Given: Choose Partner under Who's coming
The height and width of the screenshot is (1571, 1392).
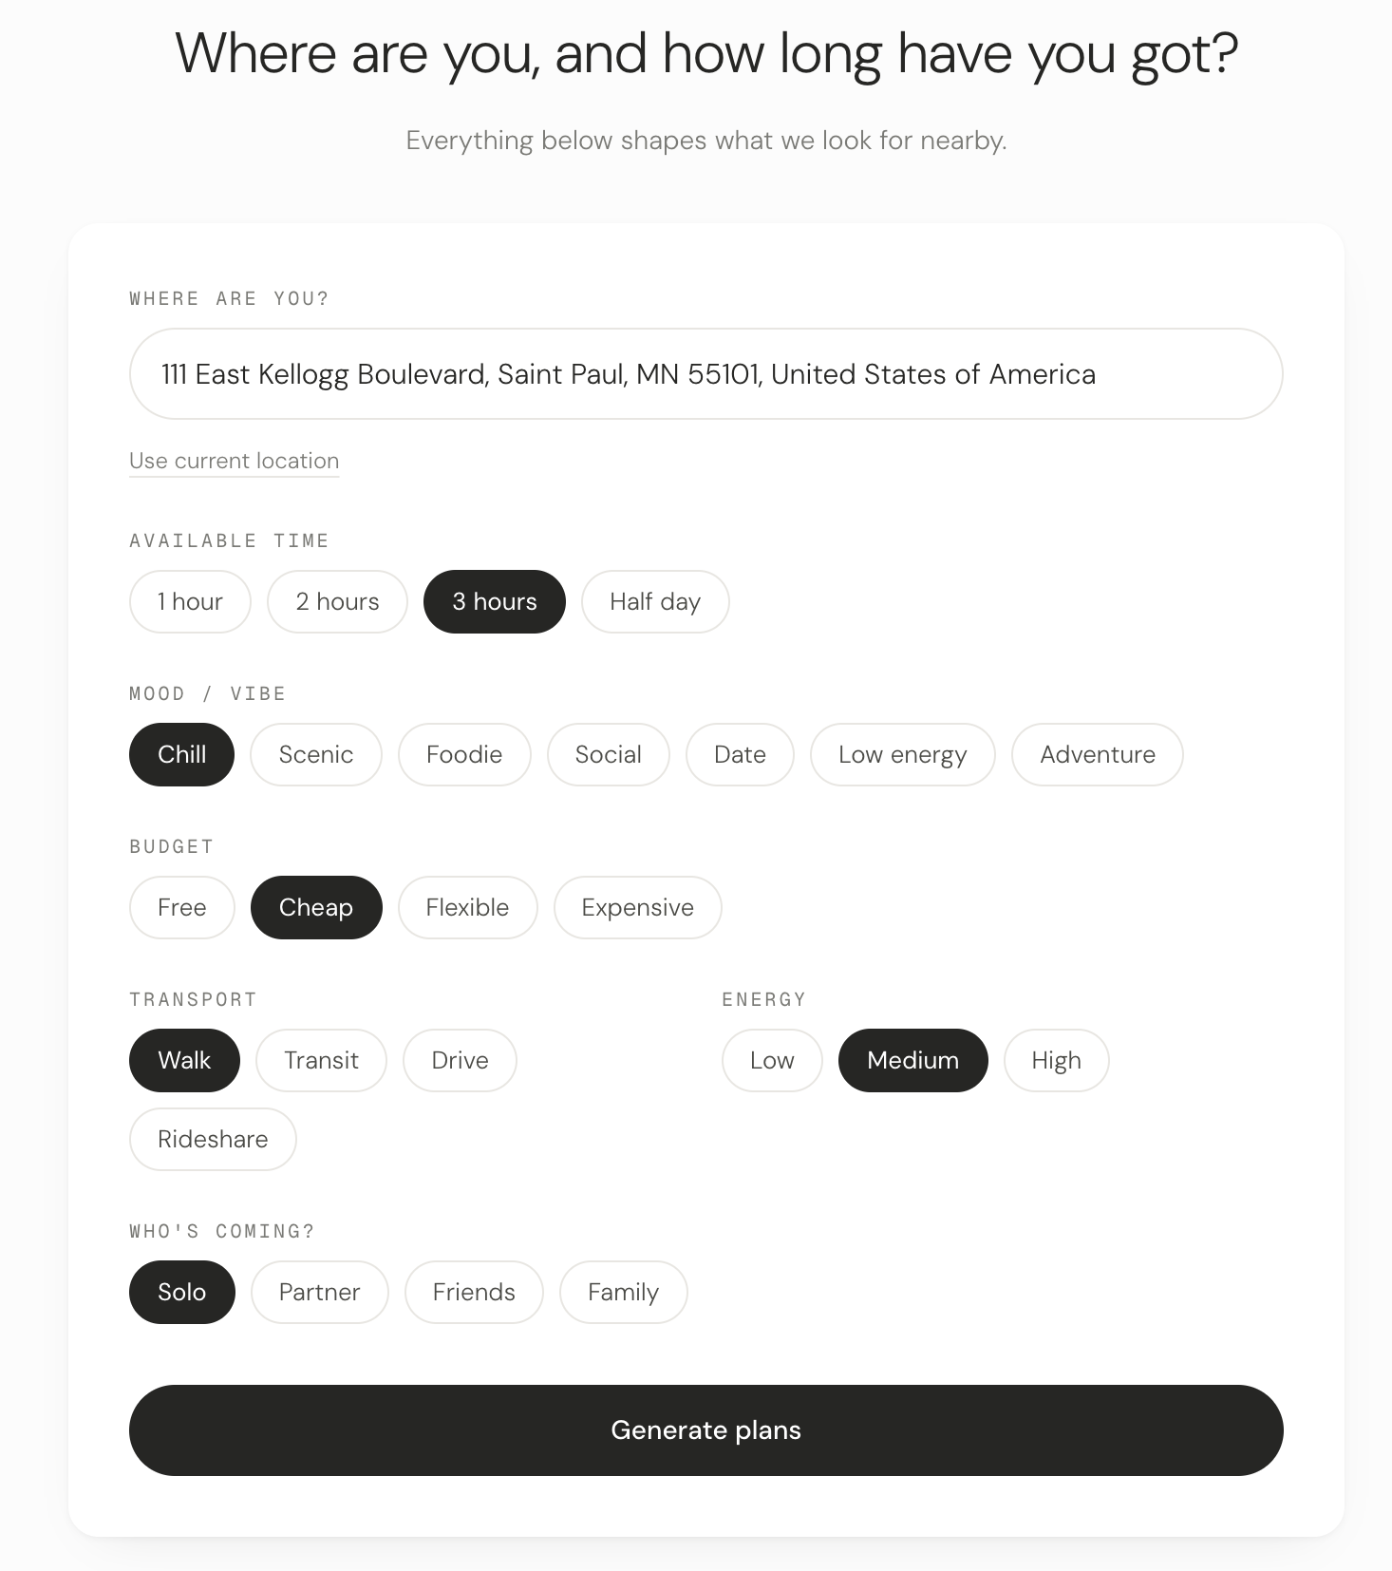Looking at the screenshot, I should click(x=319, y=1292).
